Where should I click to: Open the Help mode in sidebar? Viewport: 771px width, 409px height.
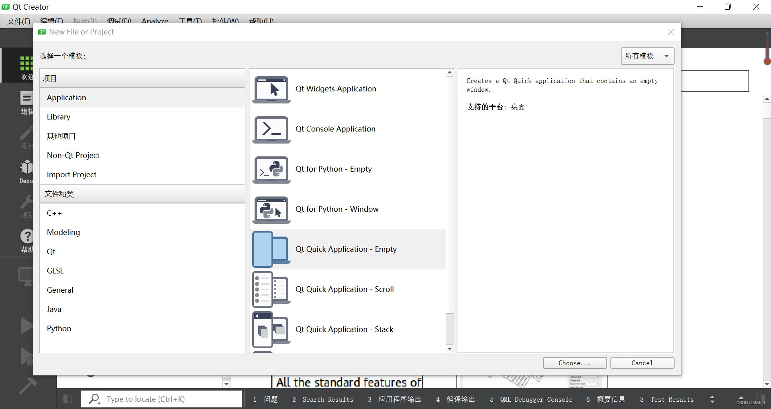pos(27,240)
